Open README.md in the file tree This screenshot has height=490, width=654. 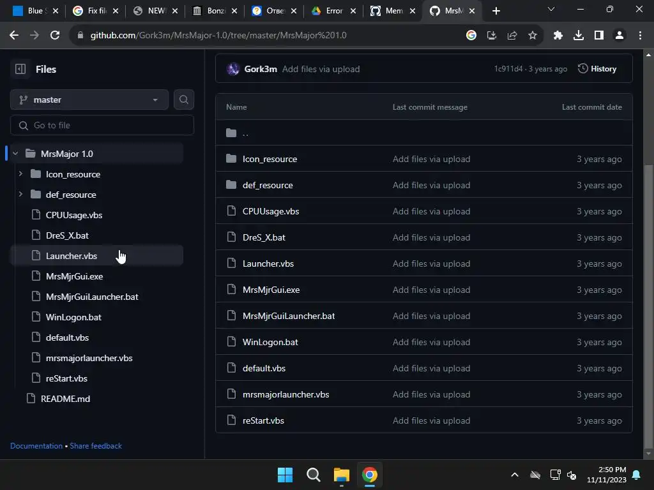[x=65, y=399]
